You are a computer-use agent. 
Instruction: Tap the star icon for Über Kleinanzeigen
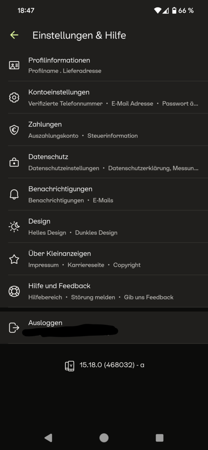[14, 259]
